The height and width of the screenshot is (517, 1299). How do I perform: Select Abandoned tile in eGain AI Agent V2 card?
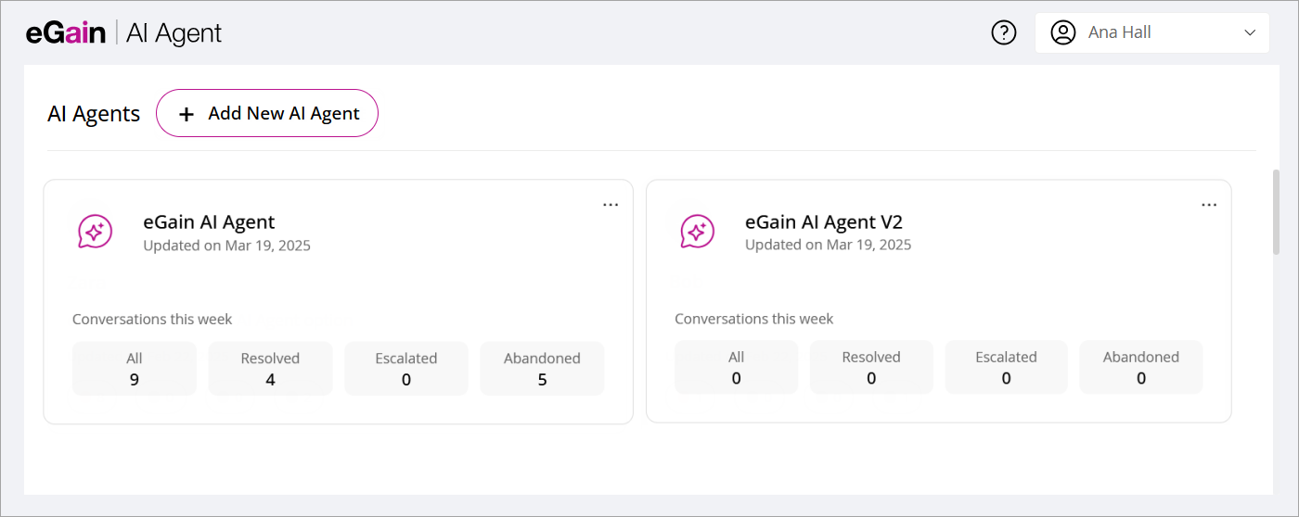1141,367
